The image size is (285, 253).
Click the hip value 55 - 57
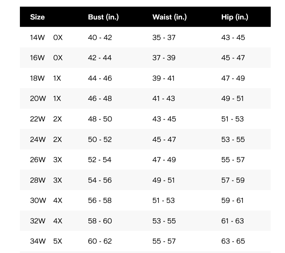click(233, 160)
